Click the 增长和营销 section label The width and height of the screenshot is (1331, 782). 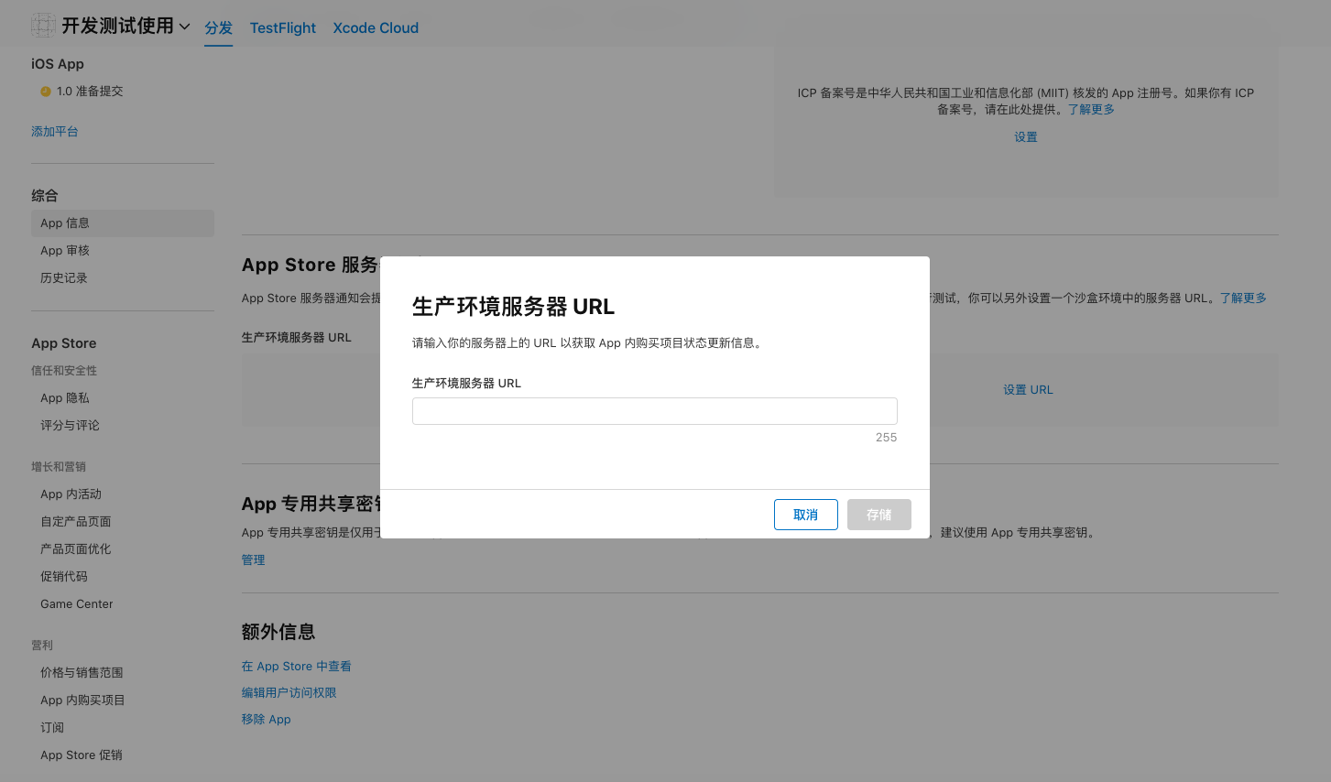point(59,467)
